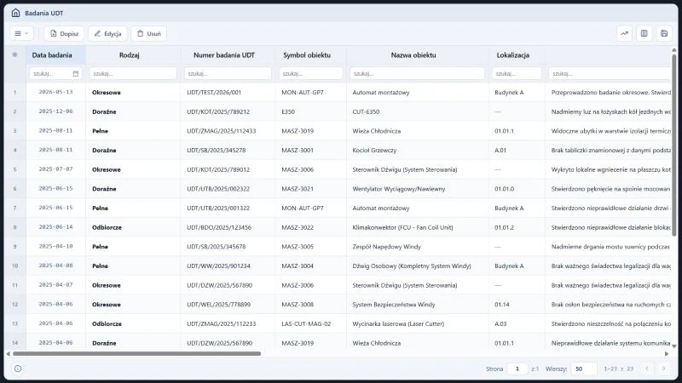Click the Usuń button

tap(148, 33)
